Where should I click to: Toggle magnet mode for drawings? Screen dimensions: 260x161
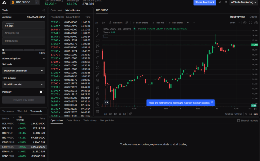98,87
